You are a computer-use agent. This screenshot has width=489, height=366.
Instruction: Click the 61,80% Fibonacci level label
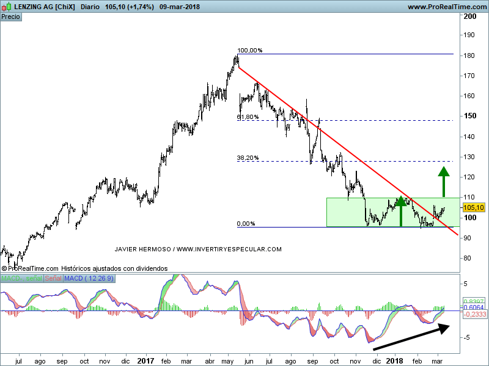pyautogui.click(x=248, y=117)
